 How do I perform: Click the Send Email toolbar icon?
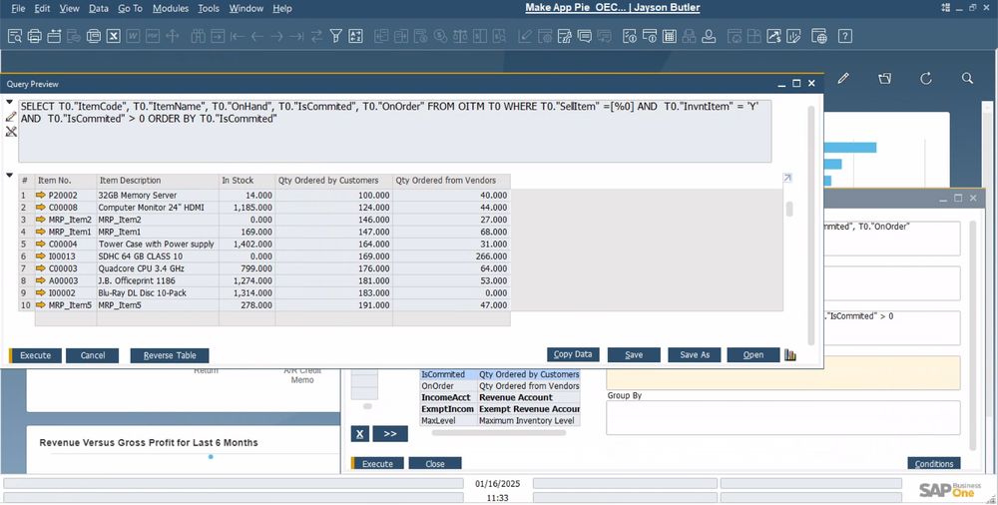(54, 36)
